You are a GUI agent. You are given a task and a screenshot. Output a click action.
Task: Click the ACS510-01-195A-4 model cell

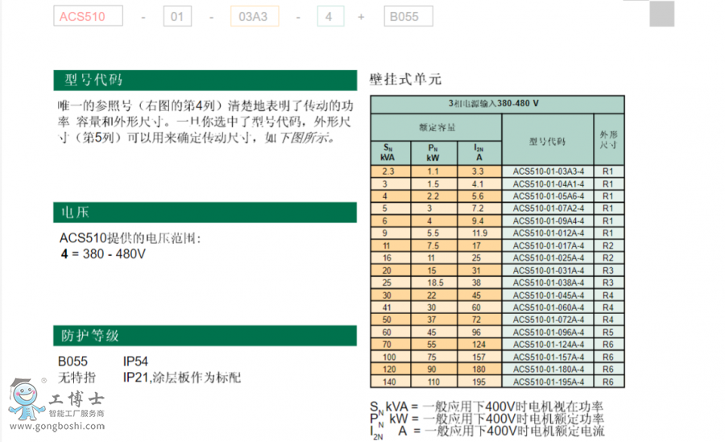coord(548,382)
